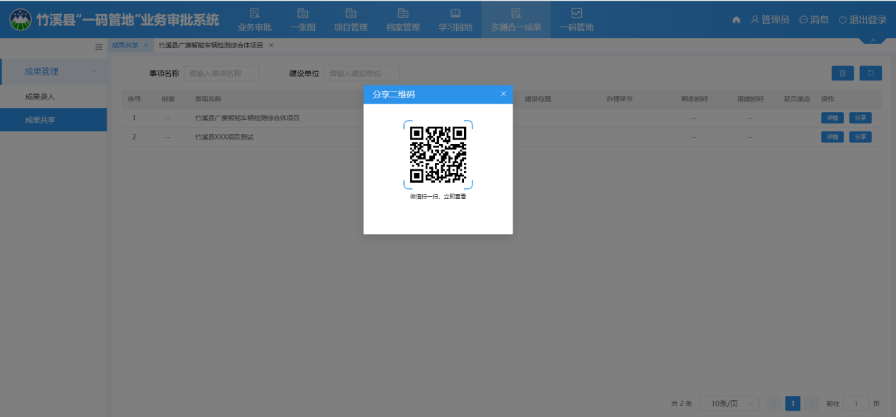Close the 分享二维码 dialog
This screenshot has width=896, height=417.
pyautogui.click(x=503, y=94)
